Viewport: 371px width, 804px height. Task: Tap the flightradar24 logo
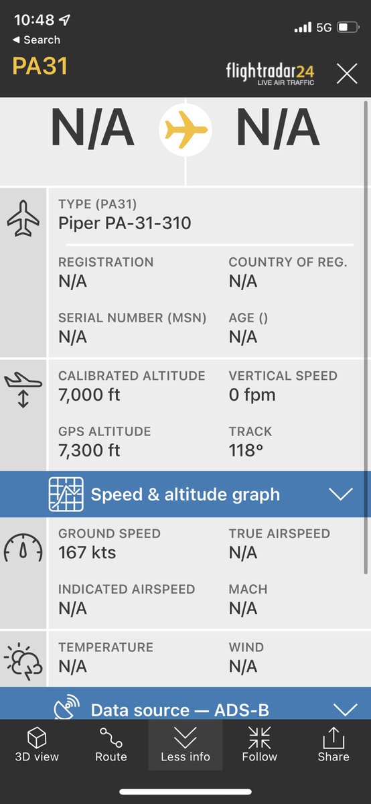[x=270, y=72]
